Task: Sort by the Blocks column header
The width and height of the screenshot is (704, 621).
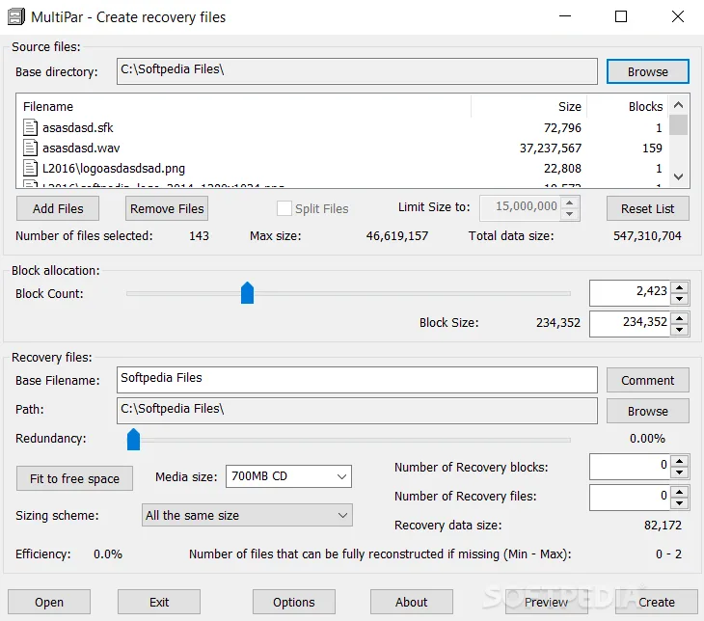Action: click(628, 106)
